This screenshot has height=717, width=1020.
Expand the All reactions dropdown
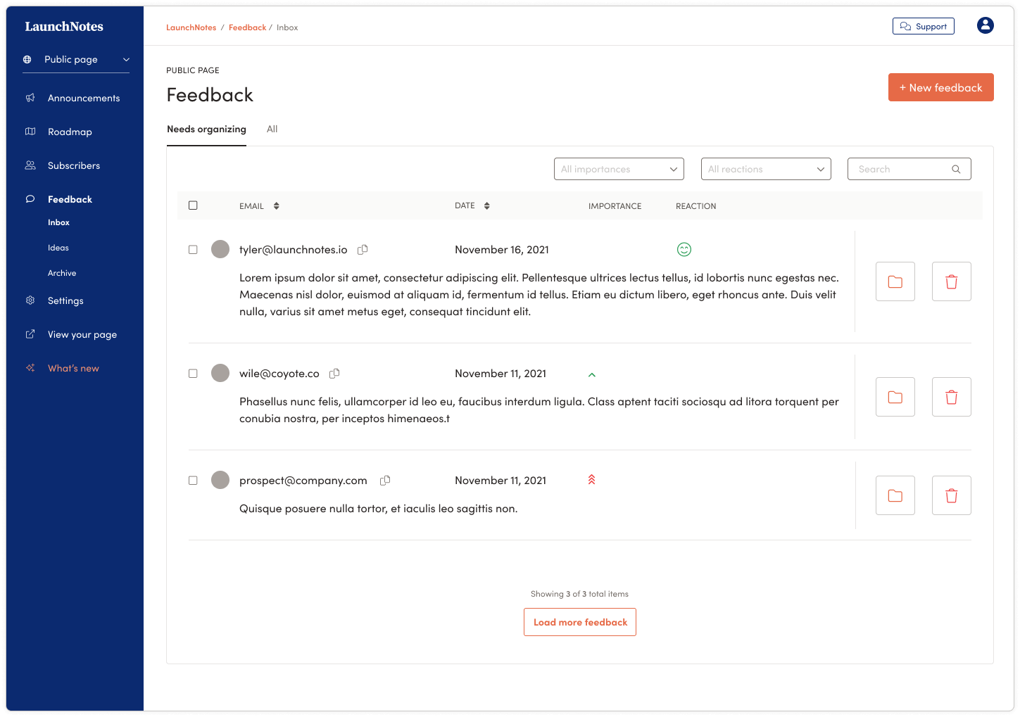tap(766, 169)
